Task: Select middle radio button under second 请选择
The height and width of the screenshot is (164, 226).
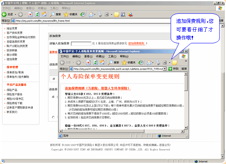Action: tap(53, 97)
